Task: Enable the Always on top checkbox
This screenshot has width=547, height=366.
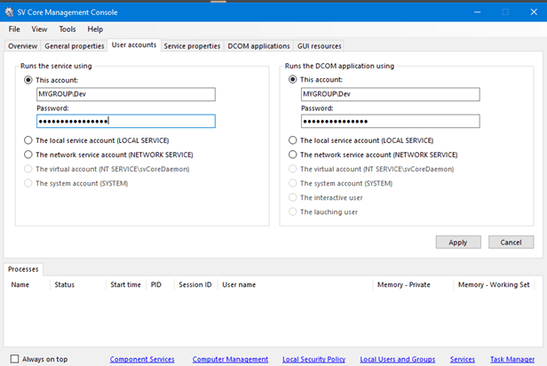Action: (x=13, y=359)
